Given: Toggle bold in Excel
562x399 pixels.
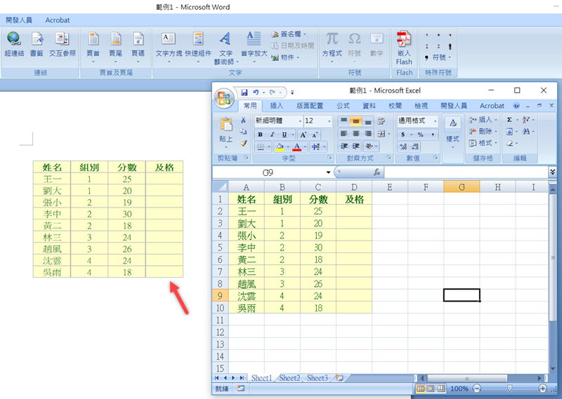Looking at the screenshot, I should (x=260, y=135).
